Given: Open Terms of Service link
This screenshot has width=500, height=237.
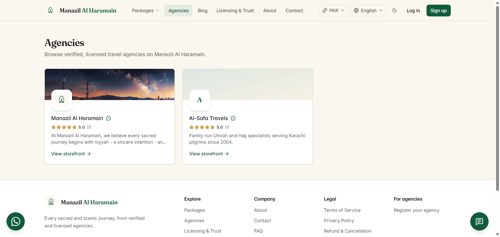Looking at the screenshot, I should tap(342, 210).
